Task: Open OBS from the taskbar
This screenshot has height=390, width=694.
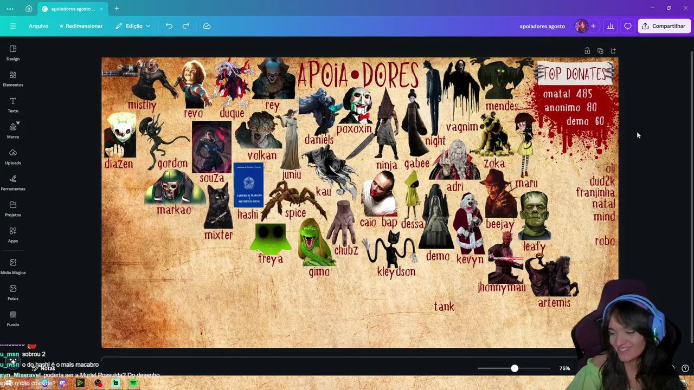Action: tap(98, 383)
